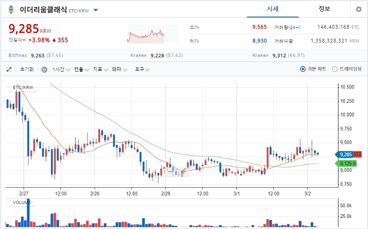Click the mini sparkline price chart thumbnail

[x=152, y=34]
